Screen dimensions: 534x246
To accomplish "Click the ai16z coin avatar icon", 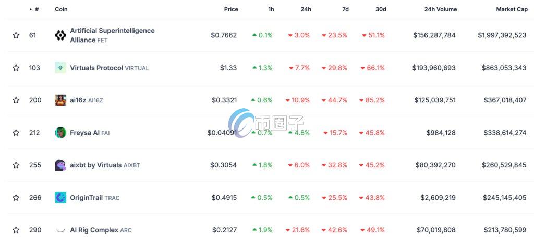I will tap(60, 100).
